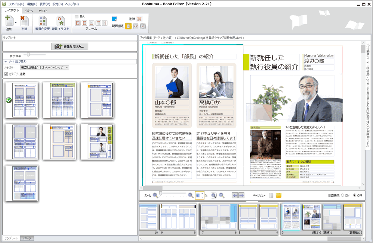
Task: Open the 編集(E) menu
Action: pos(32,4)
